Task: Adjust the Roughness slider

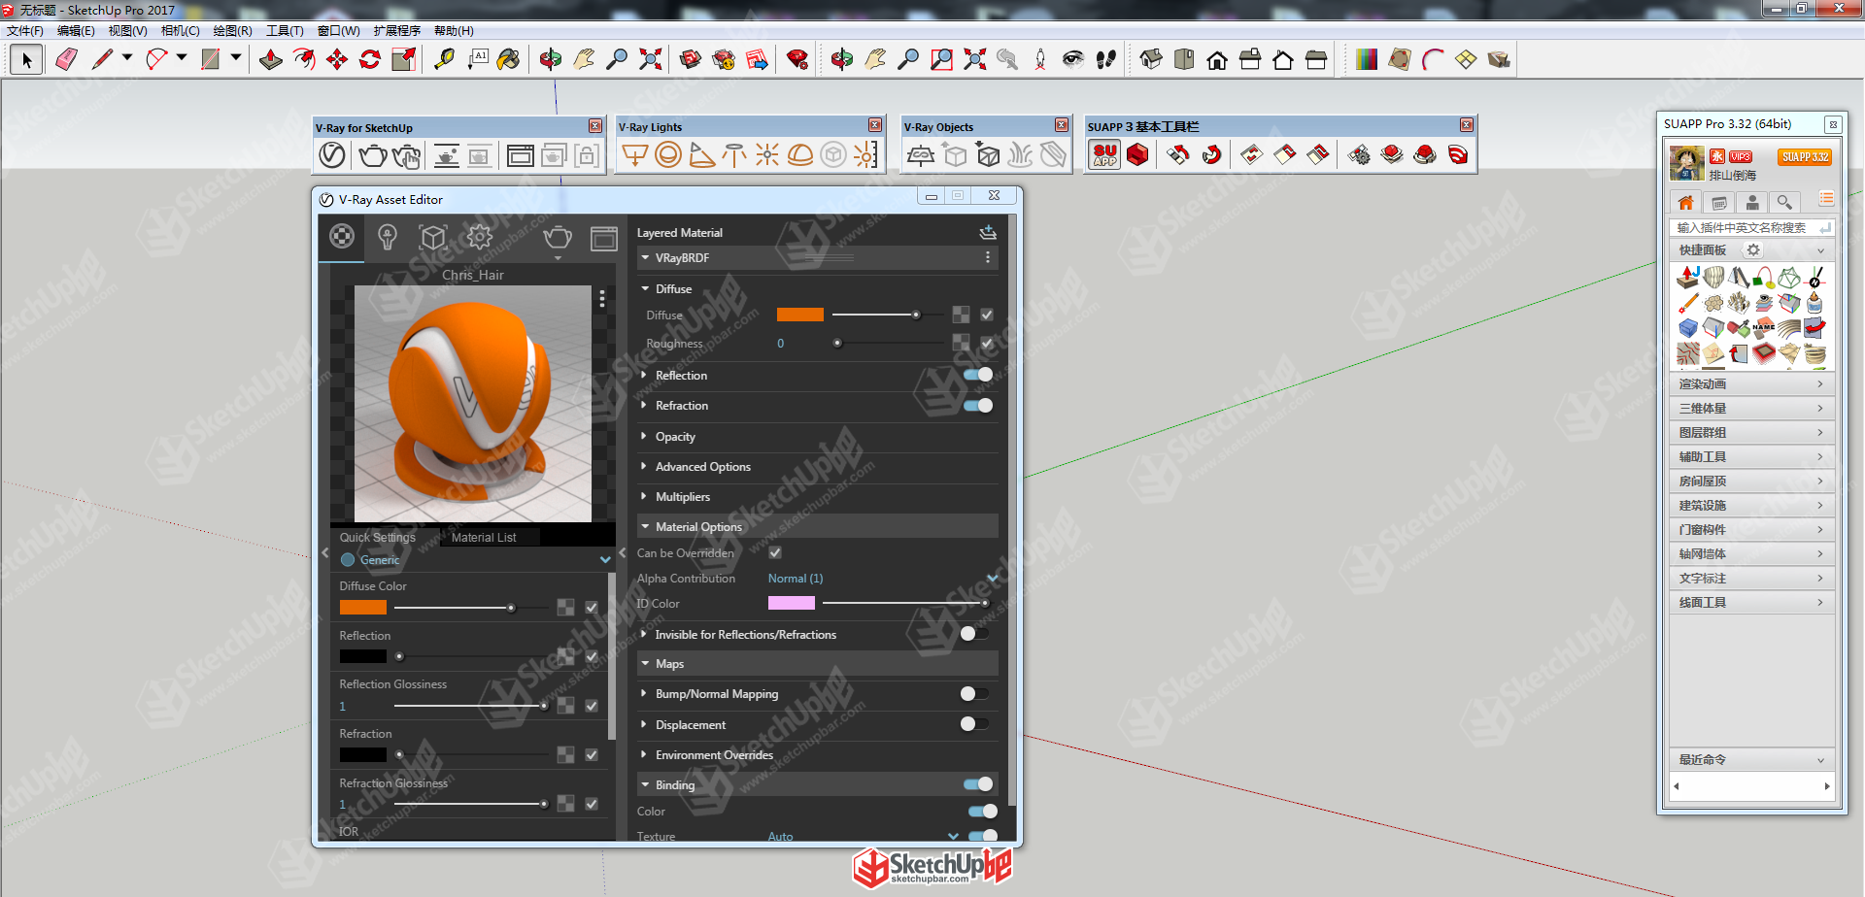Action: [x=890, y=343]
